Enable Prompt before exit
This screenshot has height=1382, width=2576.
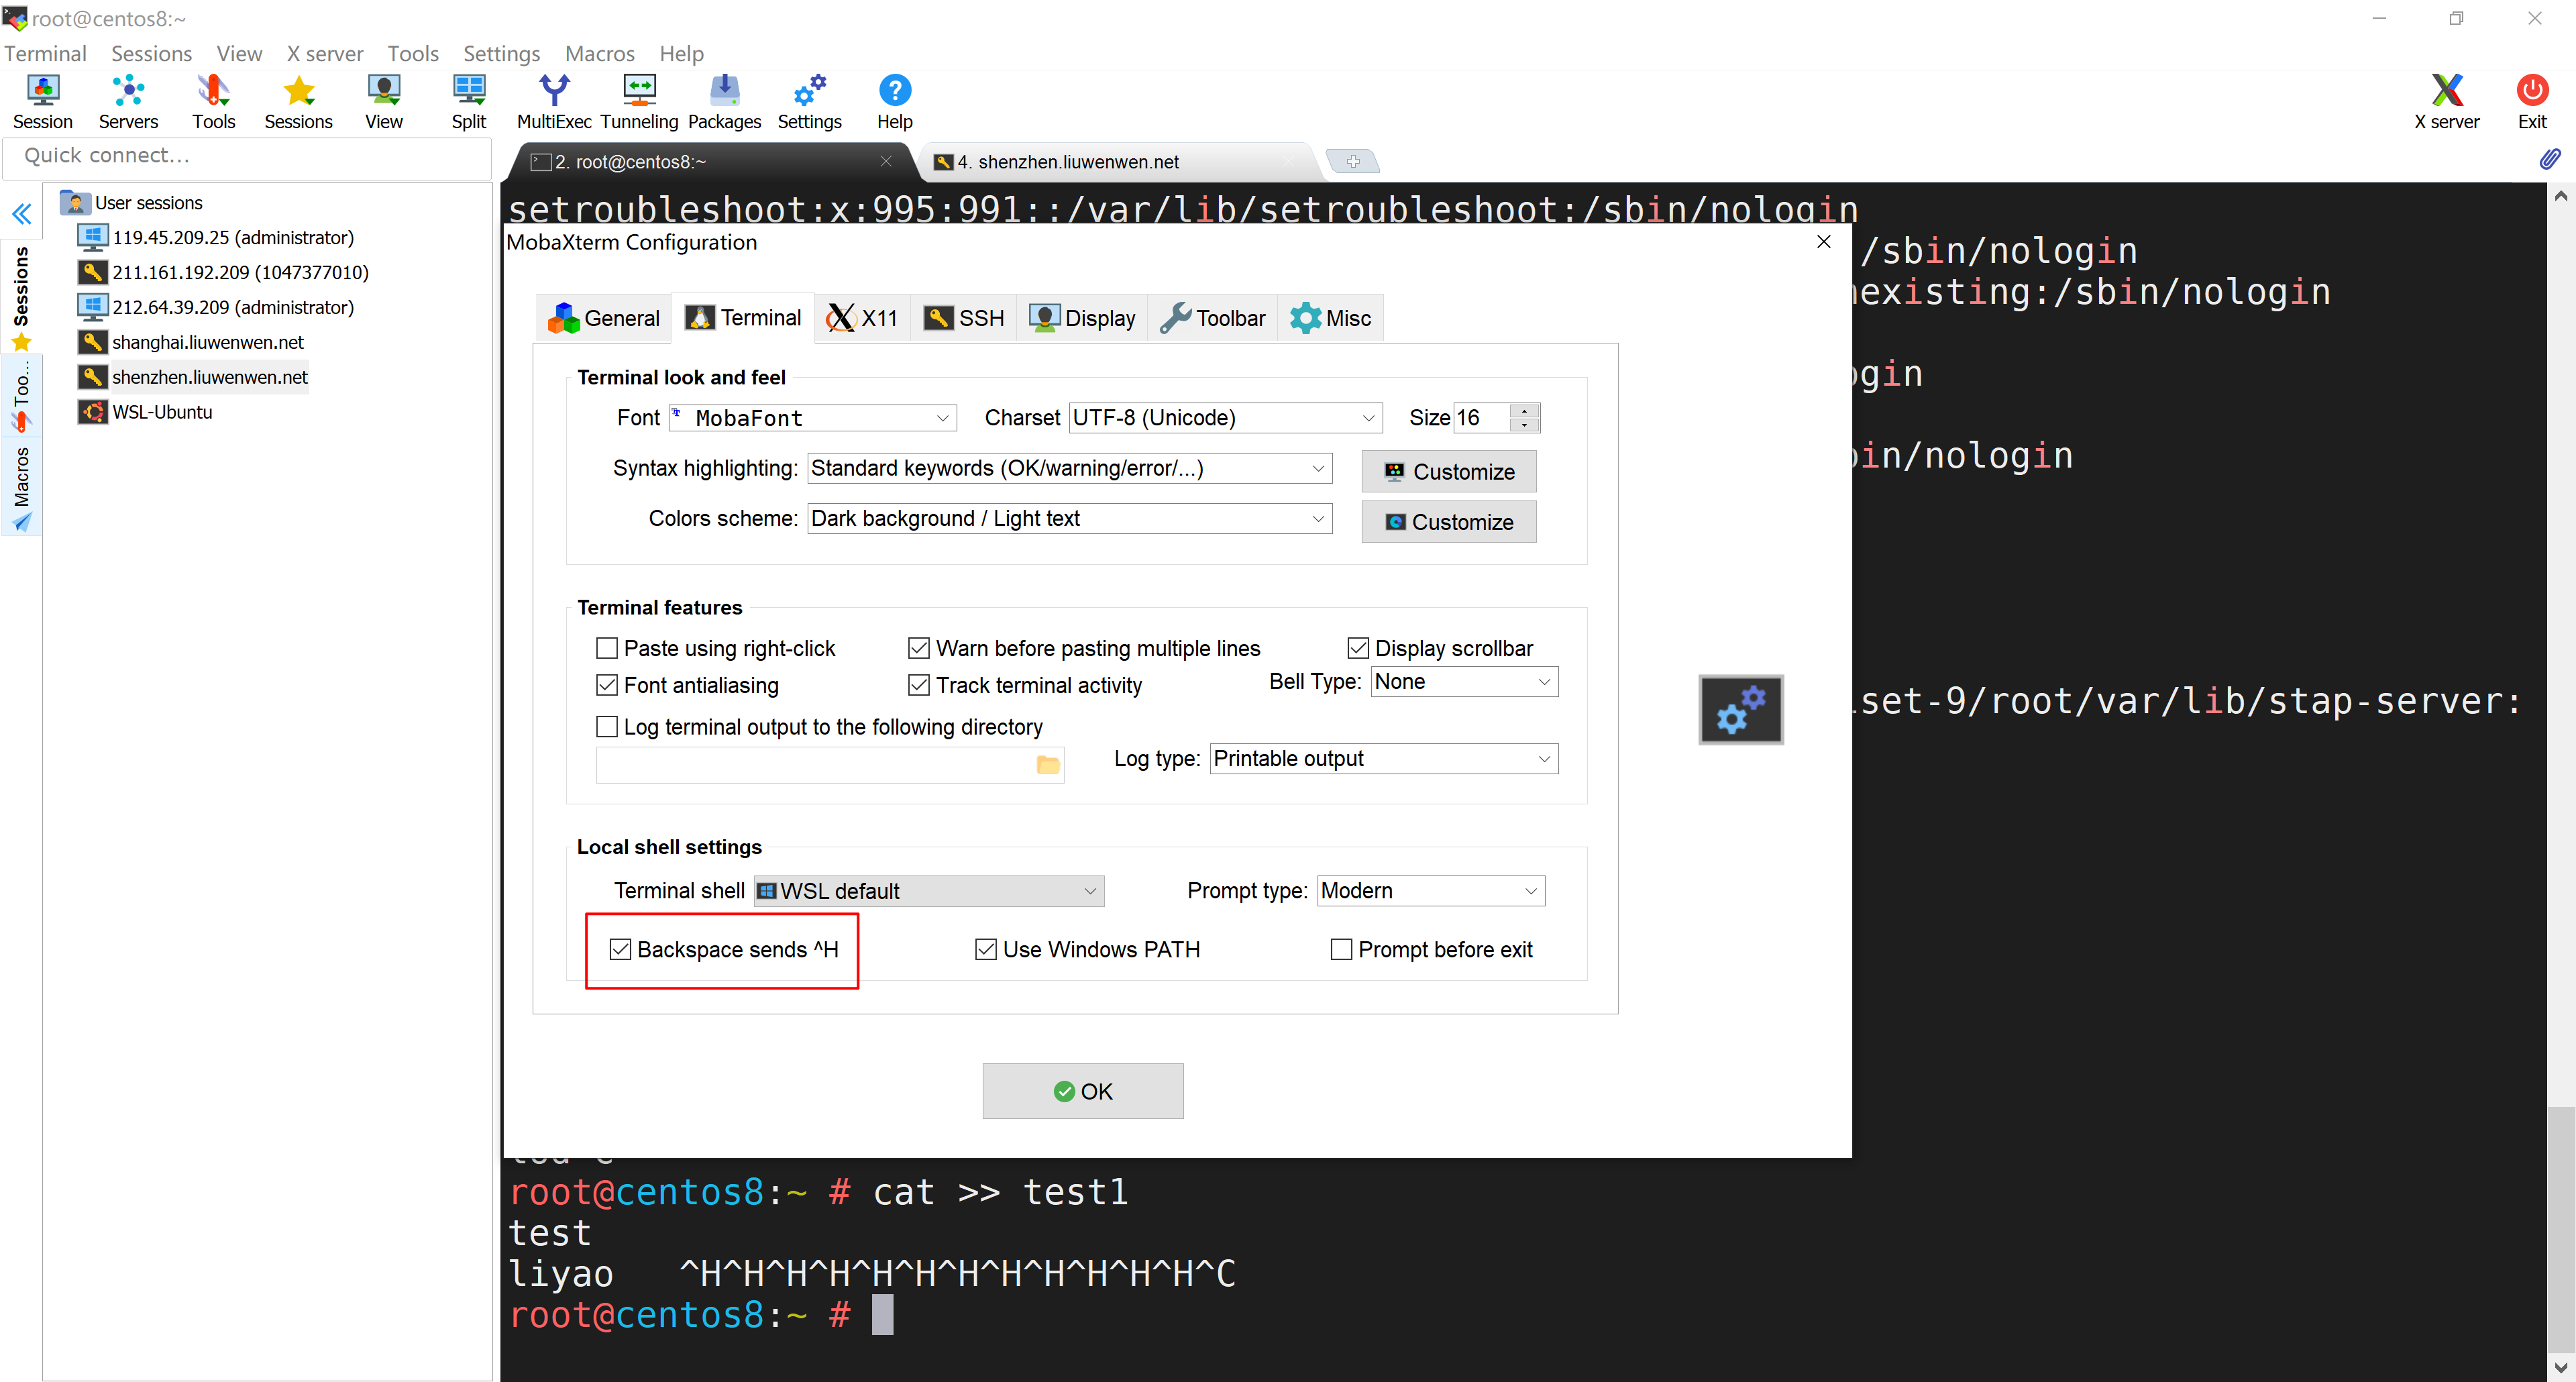[x=1340, y=949]
